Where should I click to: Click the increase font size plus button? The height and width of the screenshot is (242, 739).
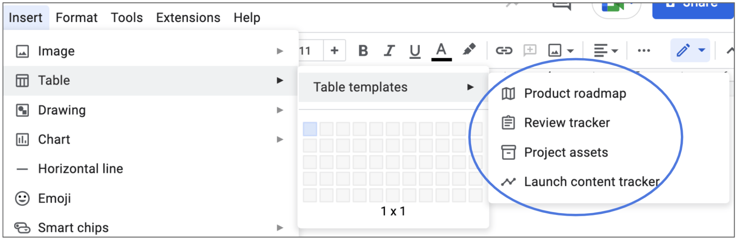pyautogui.click(x=334, y=50)
